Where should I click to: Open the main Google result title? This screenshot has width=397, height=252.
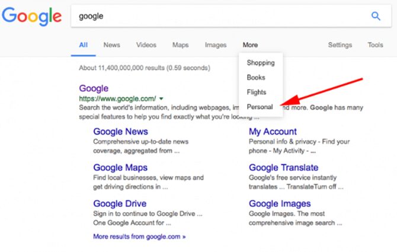(x=94, y=88)
